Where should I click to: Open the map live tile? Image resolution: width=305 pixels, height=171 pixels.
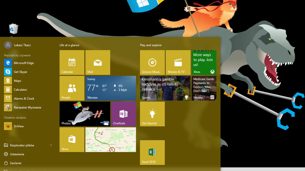pyautogui.click(x=111, y=140)
